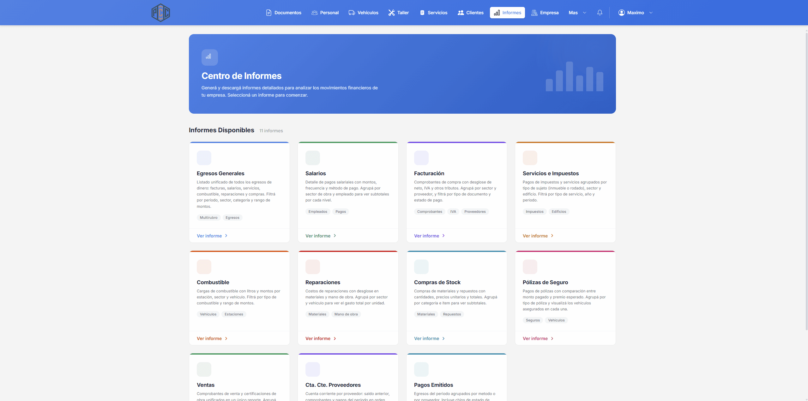808x401 pixels.
Task: Click the Egresos tag
Action: click(232, 218)
